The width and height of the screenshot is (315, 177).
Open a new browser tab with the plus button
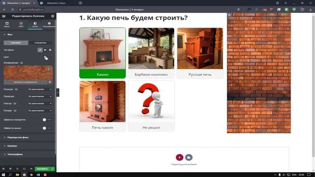click(80, 3)
